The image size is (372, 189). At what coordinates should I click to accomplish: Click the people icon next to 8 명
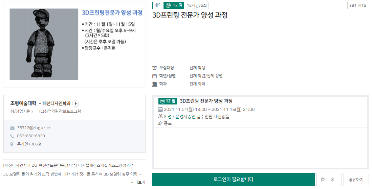[x=160, y=116]
